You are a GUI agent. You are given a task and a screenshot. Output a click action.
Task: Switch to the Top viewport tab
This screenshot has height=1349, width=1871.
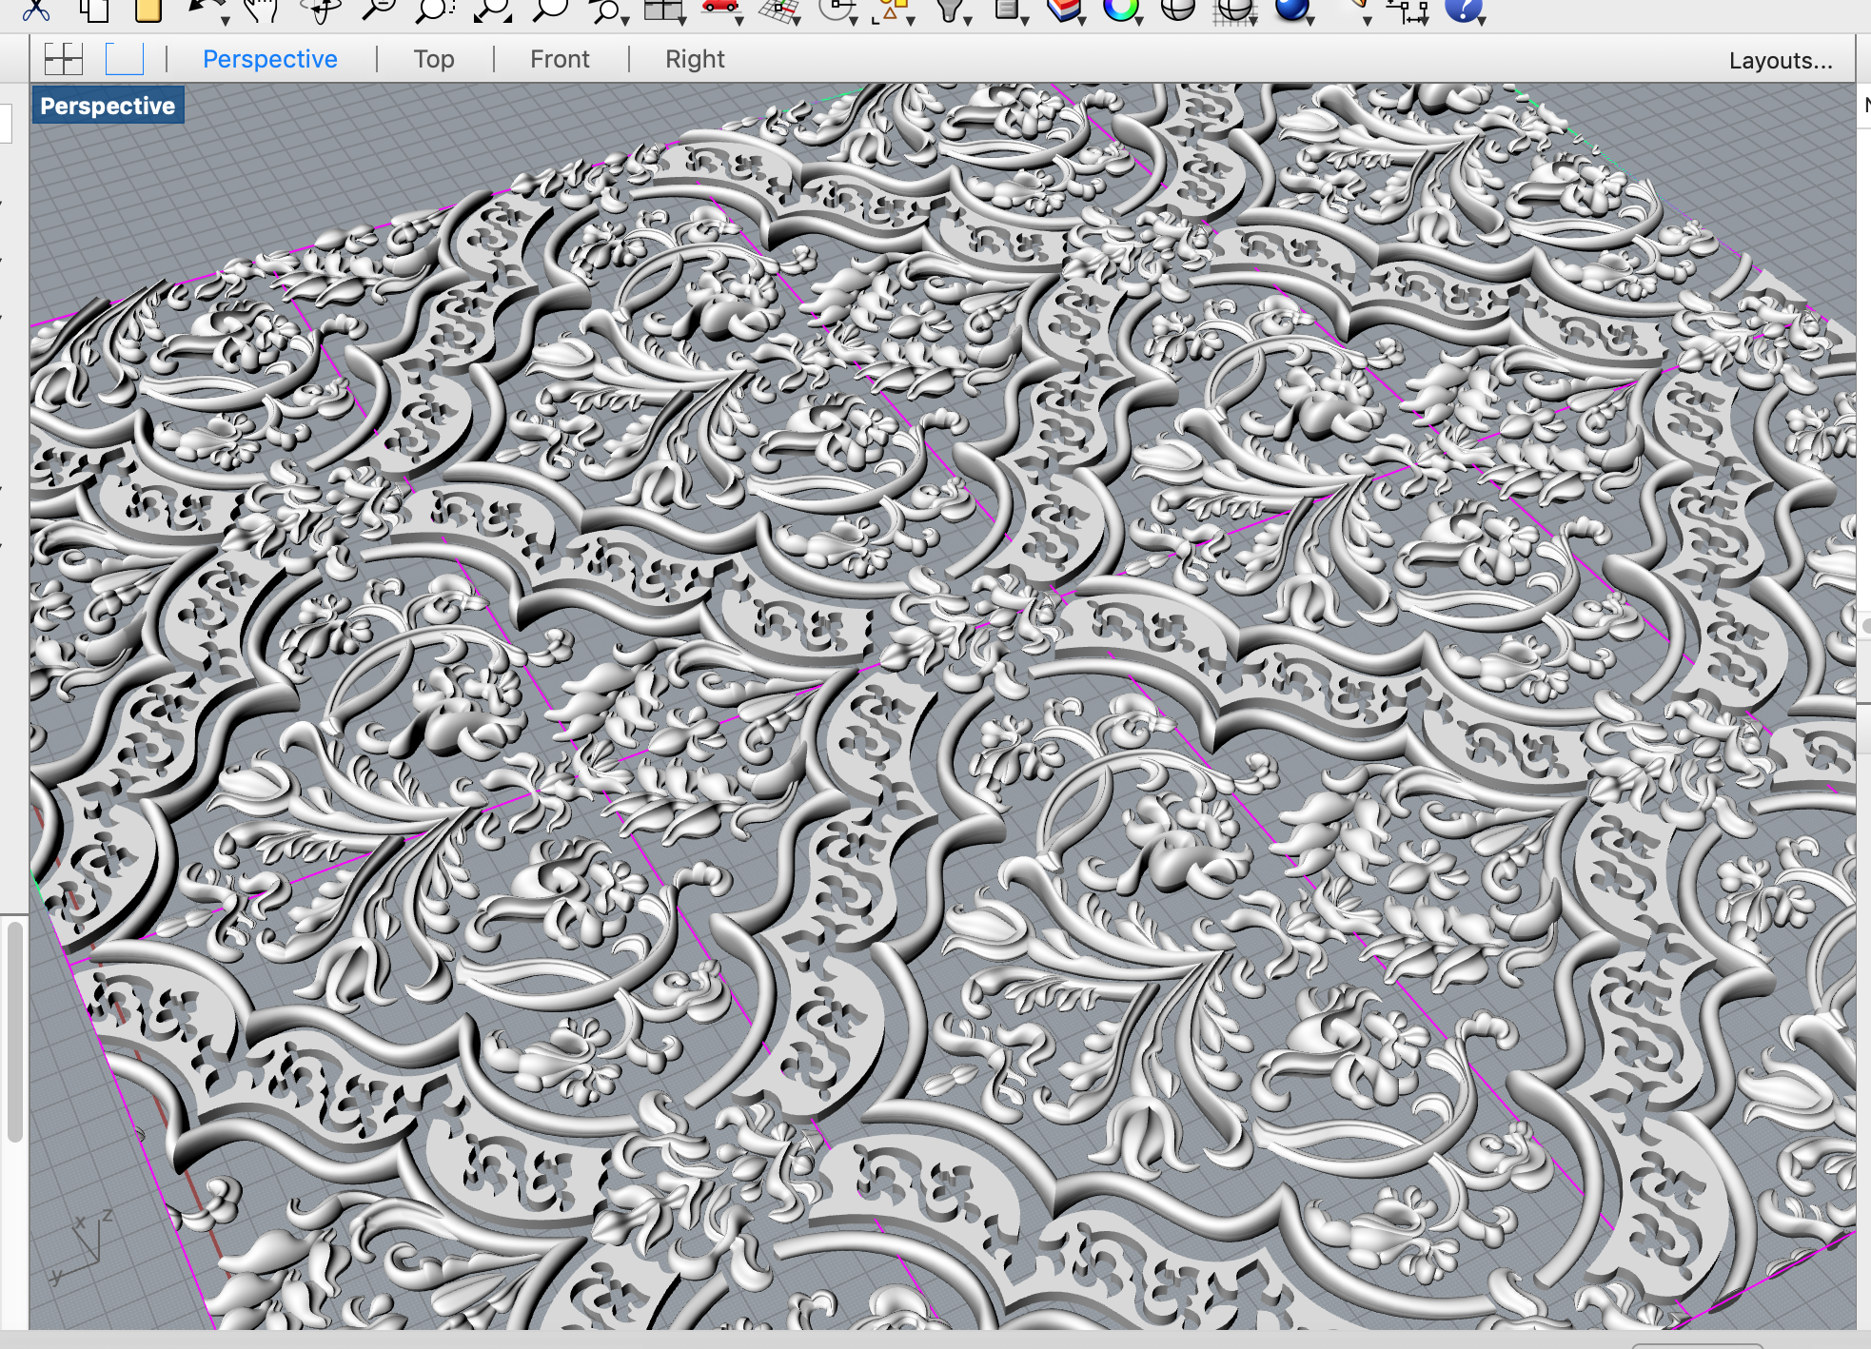click(x=434, y=59)
